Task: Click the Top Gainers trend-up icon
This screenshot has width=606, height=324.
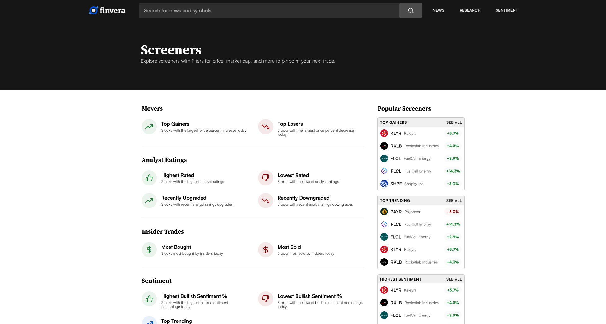Action: 149,127
